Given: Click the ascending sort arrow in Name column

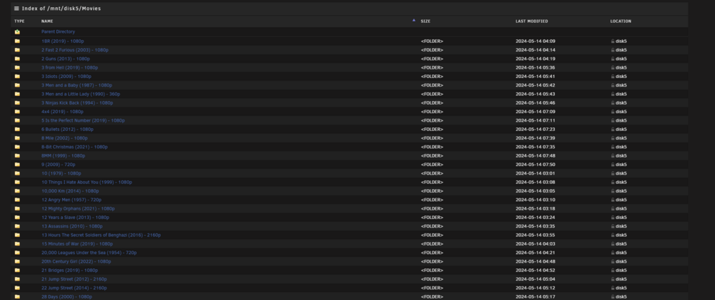Looking at the screenshot, I should pos(413,21).
